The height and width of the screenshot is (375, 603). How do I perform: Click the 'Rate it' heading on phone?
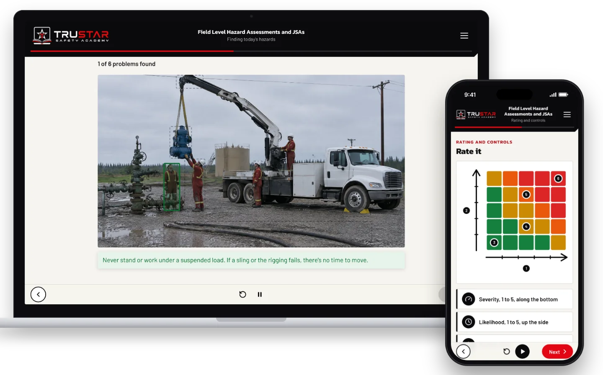pos(469,152)
